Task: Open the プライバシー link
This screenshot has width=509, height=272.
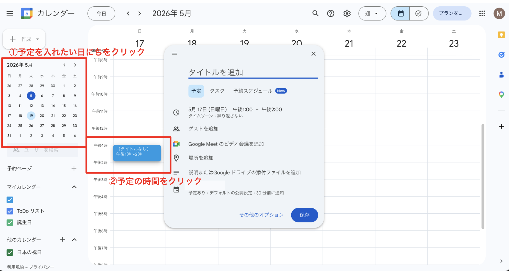Action: [x=41, y=267]
